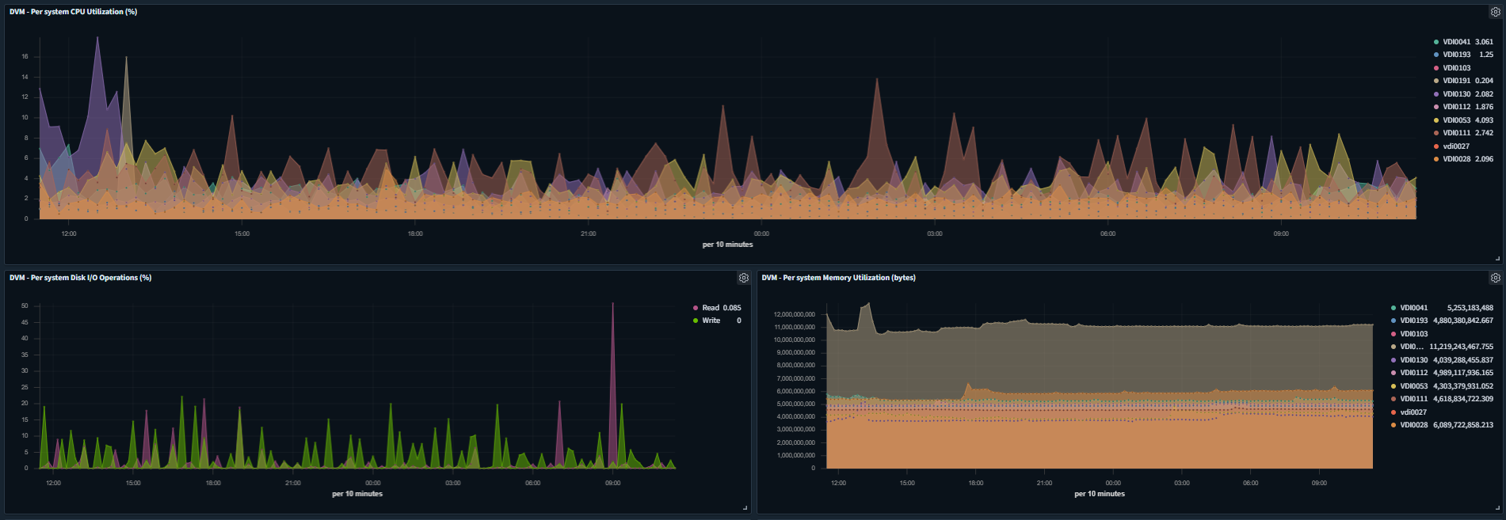The image size is (1506, 520).
Task: Toggle VDI0028 series in Memory legend
Action: tap(1413, 425)
